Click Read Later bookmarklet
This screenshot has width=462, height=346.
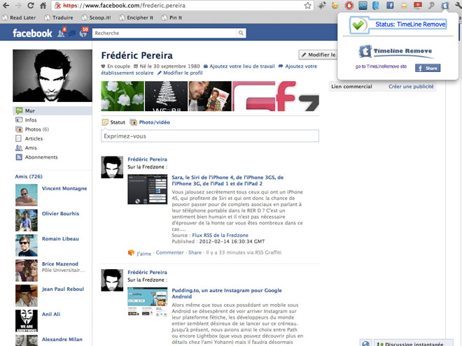tap(19, 17)
